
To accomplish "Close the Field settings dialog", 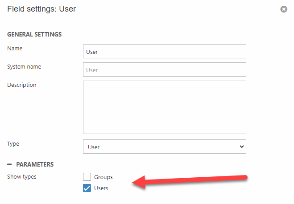I will coord(284,9).
